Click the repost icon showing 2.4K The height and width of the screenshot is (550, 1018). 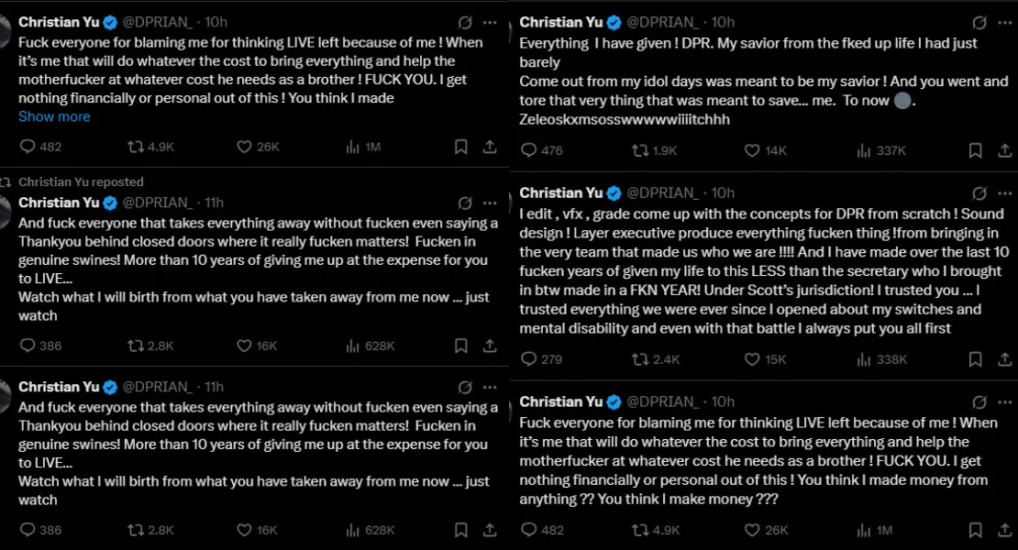coord(641,359)
